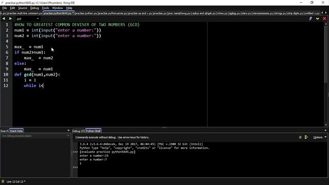Switch to the prec namaDowg.py tab

[179, 13]
